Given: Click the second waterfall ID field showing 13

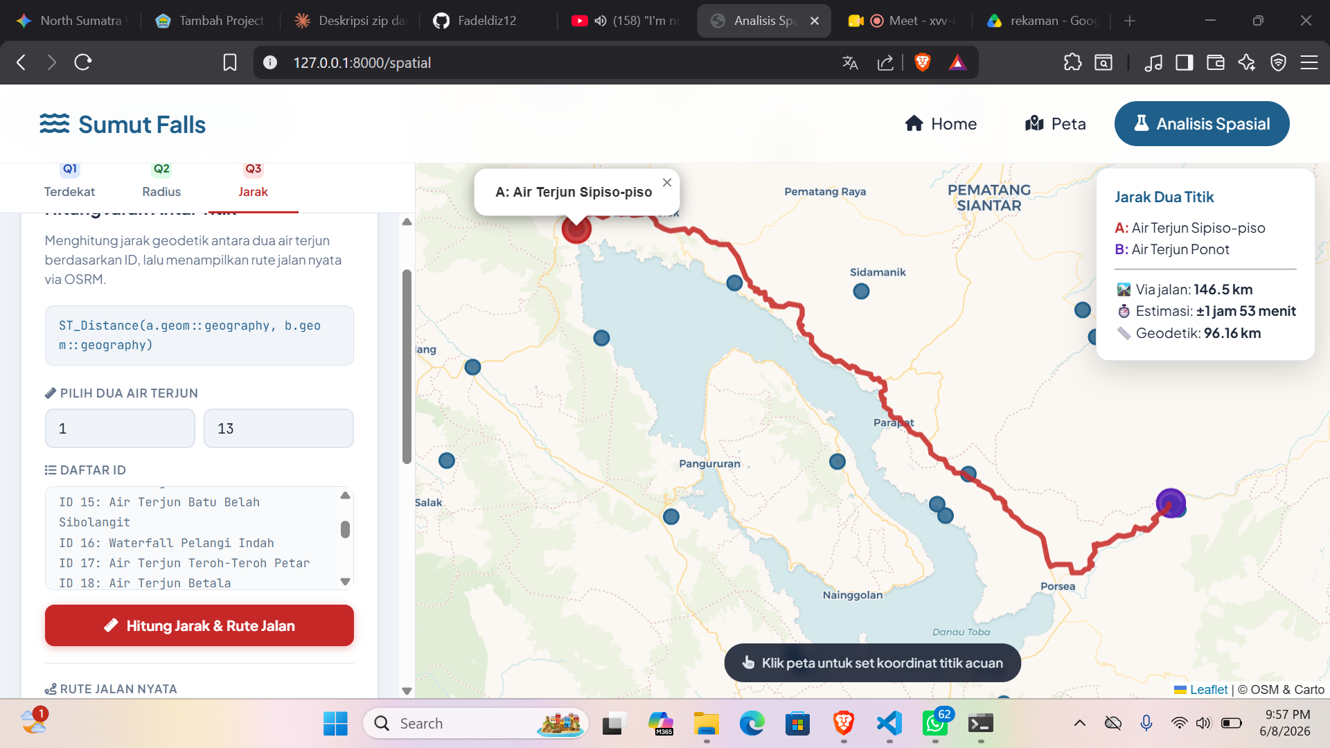Looking at the screenshot, I should (278, 428).
